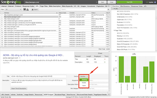The width and height of the screenshot is (157, 98).
Task: Click the Start button
Action: coord(102,2)
